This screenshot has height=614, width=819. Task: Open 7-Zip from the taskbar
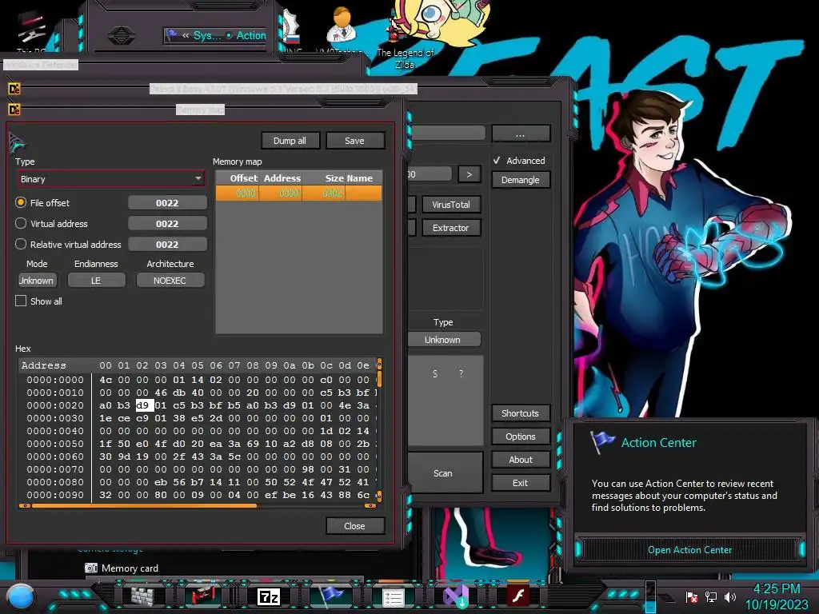tap(269, 596)
